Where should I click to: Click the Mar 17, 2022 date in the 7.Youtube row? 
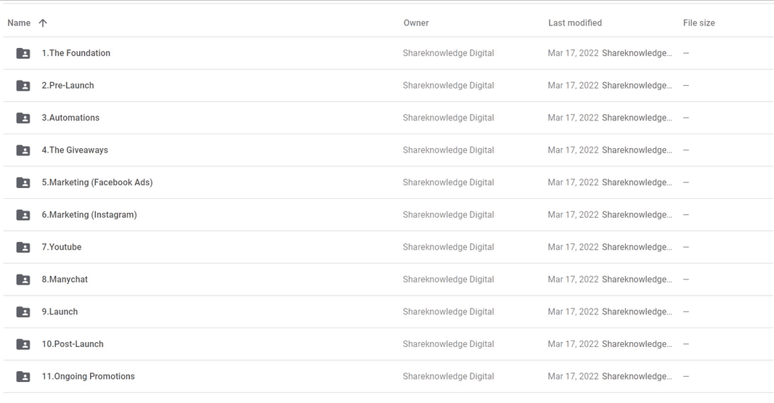[x=573, y=247]
